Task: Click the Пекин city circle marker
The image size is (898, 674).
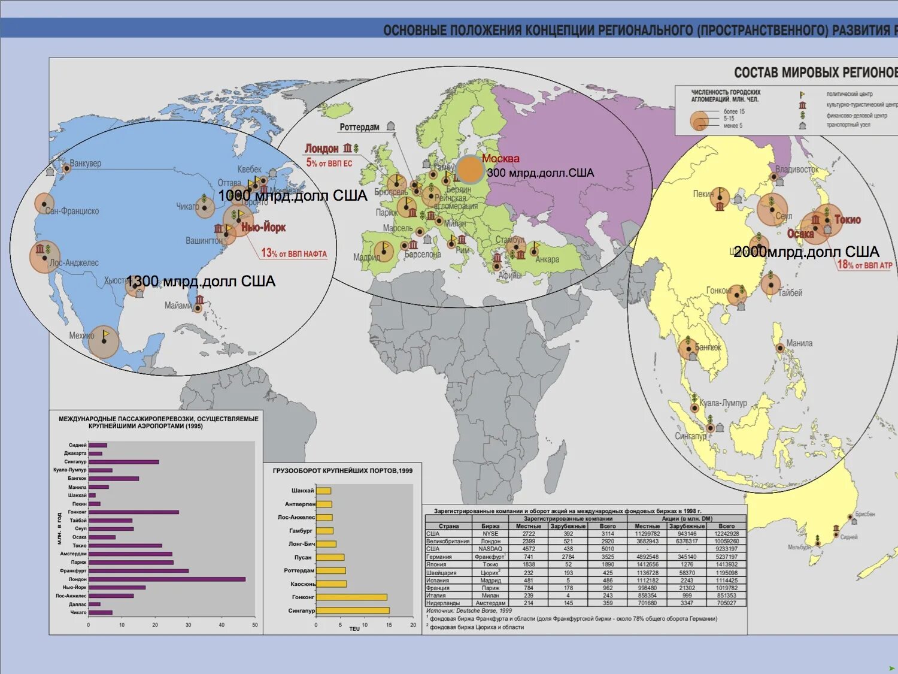Action: coord(720,197)
